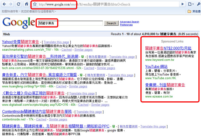This screenshot has height=136, width=201.
Task: Open Cached copy of kuangfeng.cn result
Action: (x=61, y=86)
